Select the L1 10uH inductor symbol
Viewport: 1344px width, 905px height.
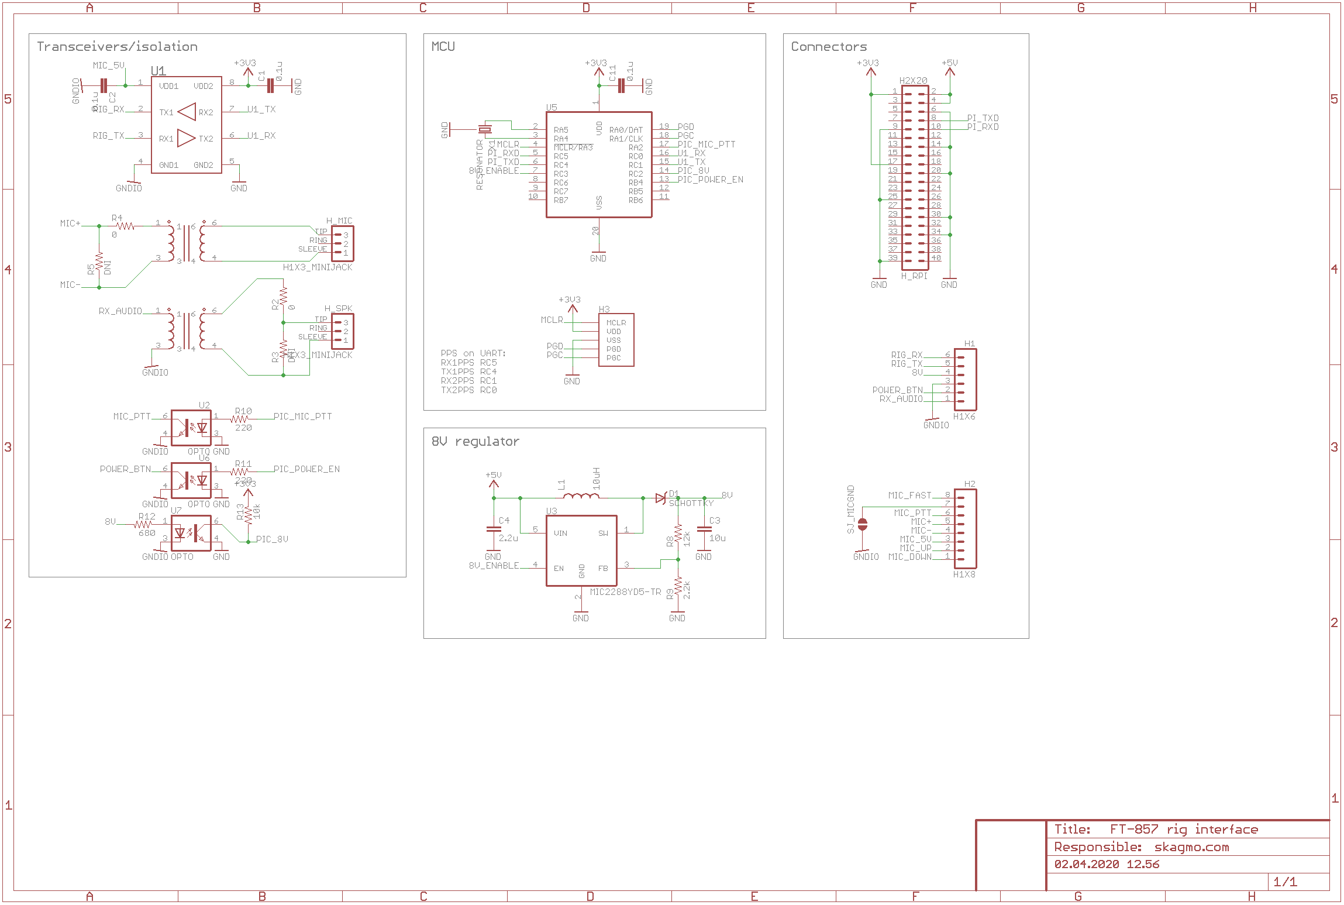[x=581, y=496]
